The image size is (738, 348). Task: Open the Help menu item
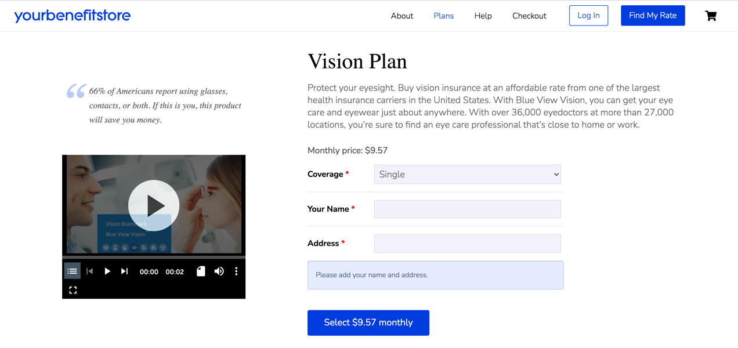483,16
